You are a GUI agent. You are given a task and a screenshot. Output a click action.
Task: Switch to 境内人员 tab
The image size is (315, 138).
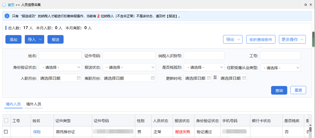tap(13, 104)
